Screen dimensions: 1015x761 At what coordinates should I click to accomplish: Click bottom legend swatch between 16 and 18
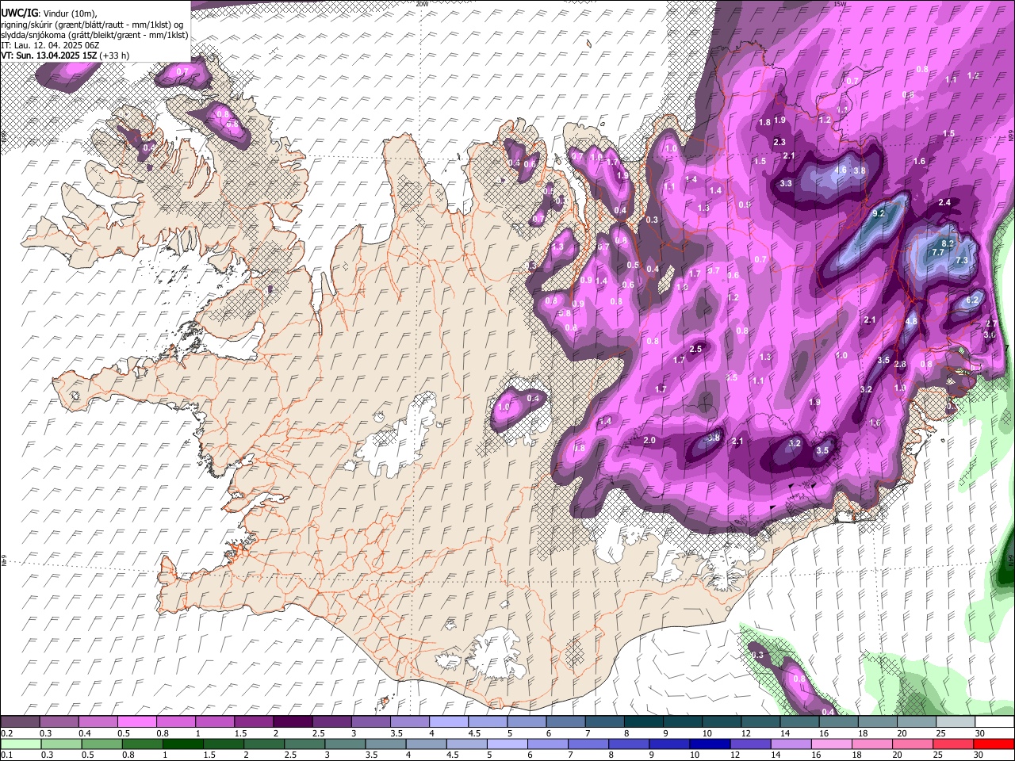832,744
